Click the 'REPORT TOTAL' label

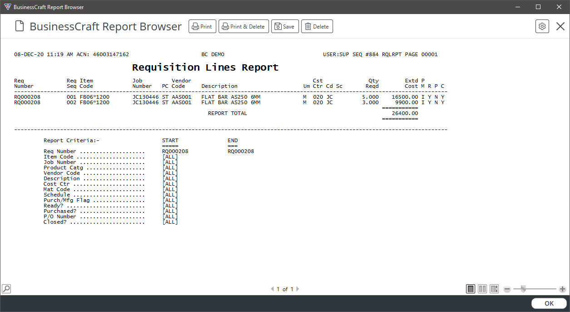pyautogui.click(x=228, y=113)
